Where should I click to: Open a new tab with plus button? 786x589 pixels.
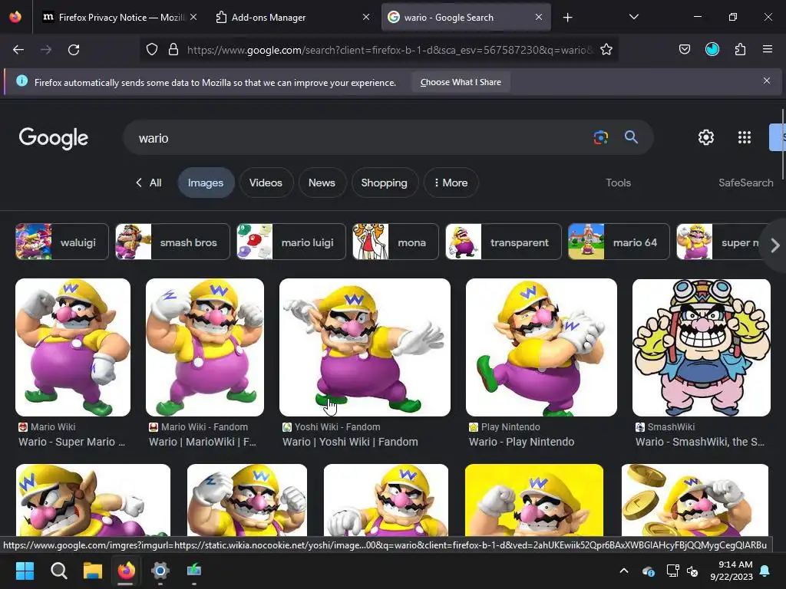567,18
